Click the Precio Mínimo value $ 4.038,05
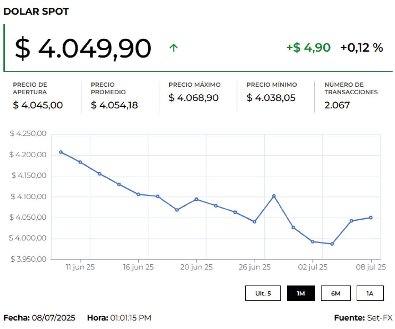The image size is (395, 329). point(271,98)
